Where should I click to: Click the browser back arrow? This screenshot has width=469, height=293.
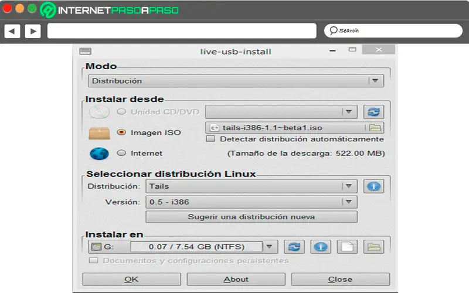pyautogui.click(x=12, y=31)
